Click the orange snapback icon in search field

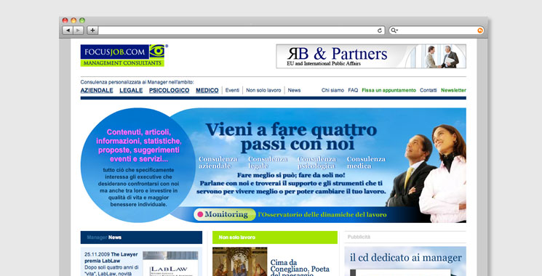pyautogui.click(x=480, y=31)
